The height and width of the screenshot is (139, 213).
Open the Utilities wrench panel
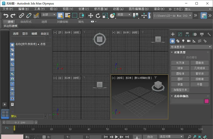pos(209,34)
